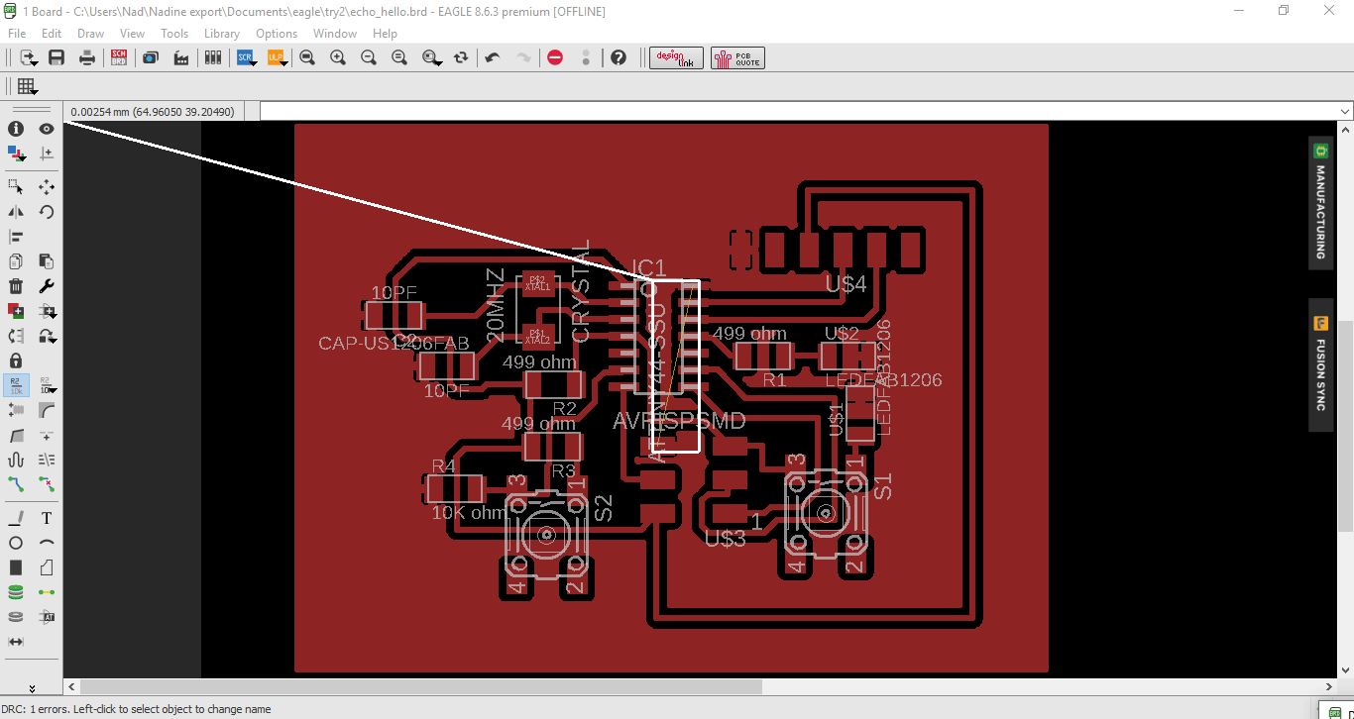The width and height of the screenshot is (1354, 719).
Task: Run a ULP via ULP dropdown
Action: (x=277, y=57)
